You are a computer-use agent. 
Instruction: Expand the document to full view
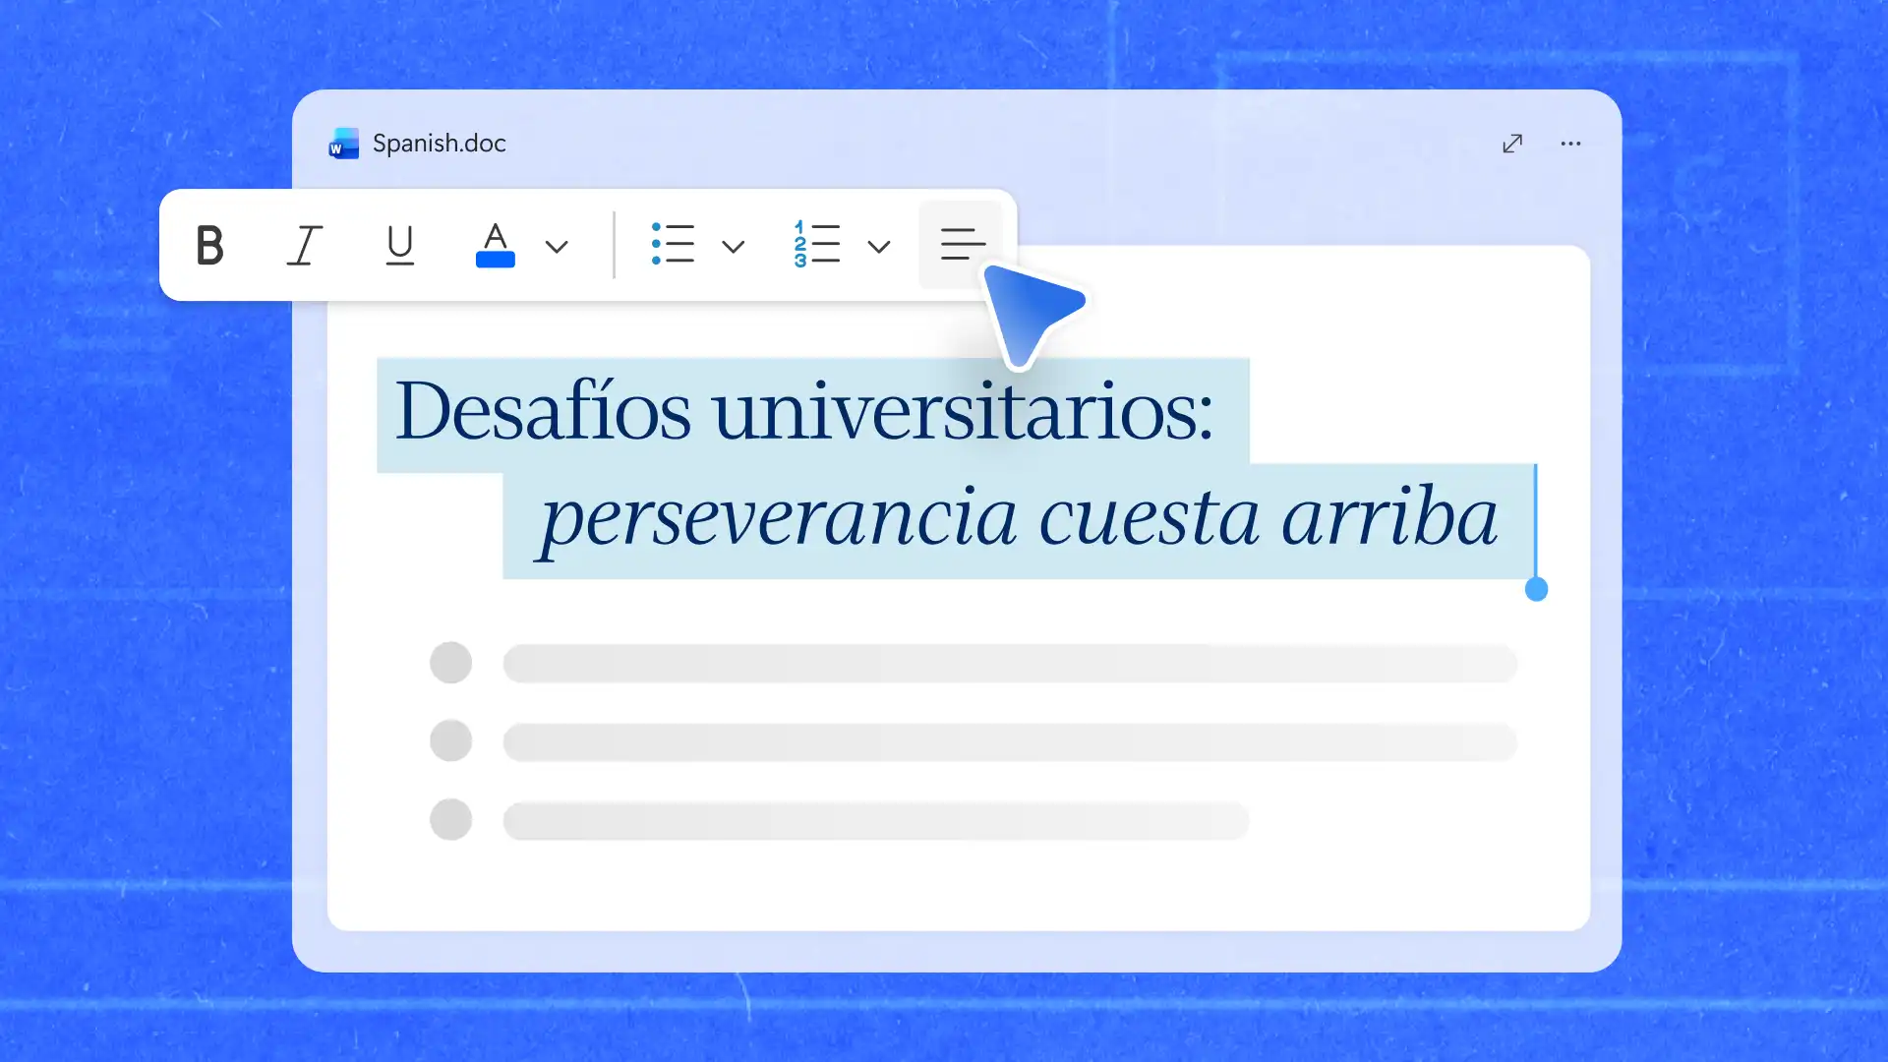point(1512,144)
